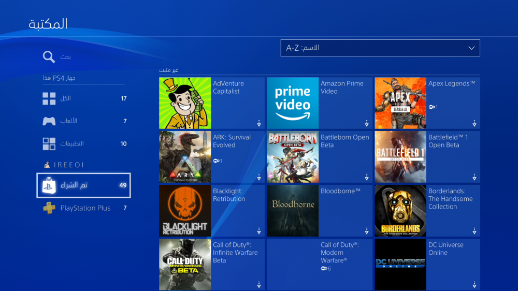Click add-on count icon under ARK title
This screenshot has height=291, width=518.
click(216, 161)
